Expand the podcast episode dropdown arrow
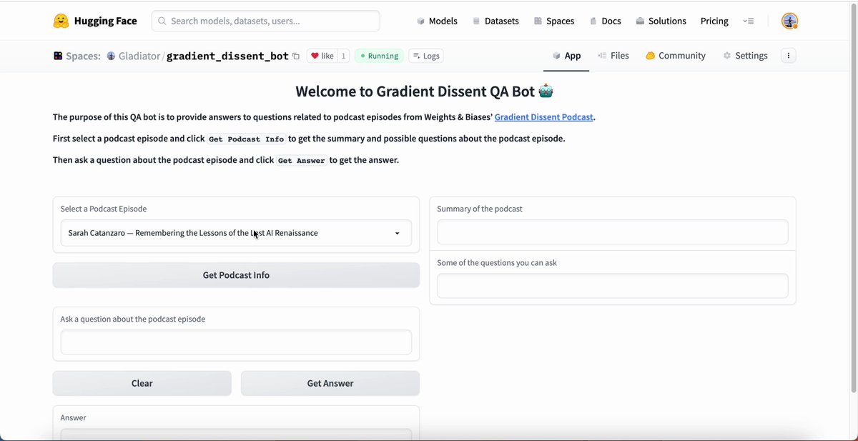Viewport: 858px width, 441px height. tap(398, 233)
